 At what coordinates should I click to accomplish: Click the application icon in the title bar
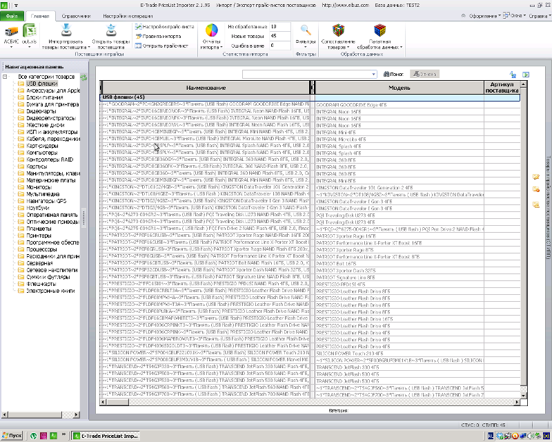tap(3, 5)
